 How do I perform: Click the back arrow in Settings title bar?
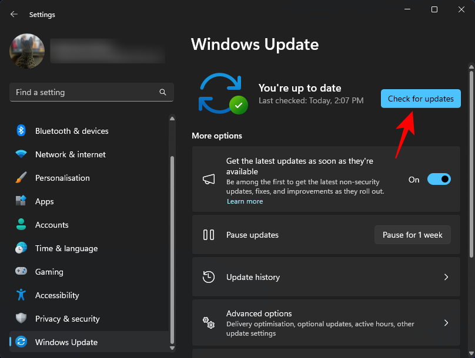tap(14, 14)
